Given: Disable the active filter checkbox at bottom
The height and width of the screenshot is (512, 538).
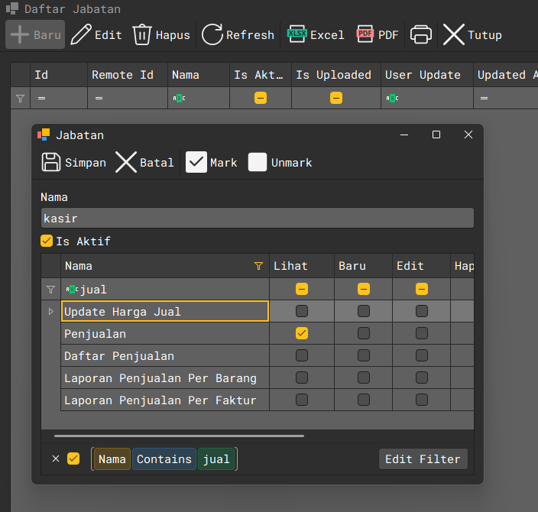Looking at the screenshot, I should (73, 459).
